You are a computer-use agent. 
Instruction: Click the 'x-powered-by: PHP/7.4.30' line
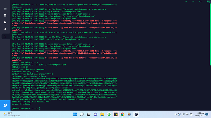[25, 72]
